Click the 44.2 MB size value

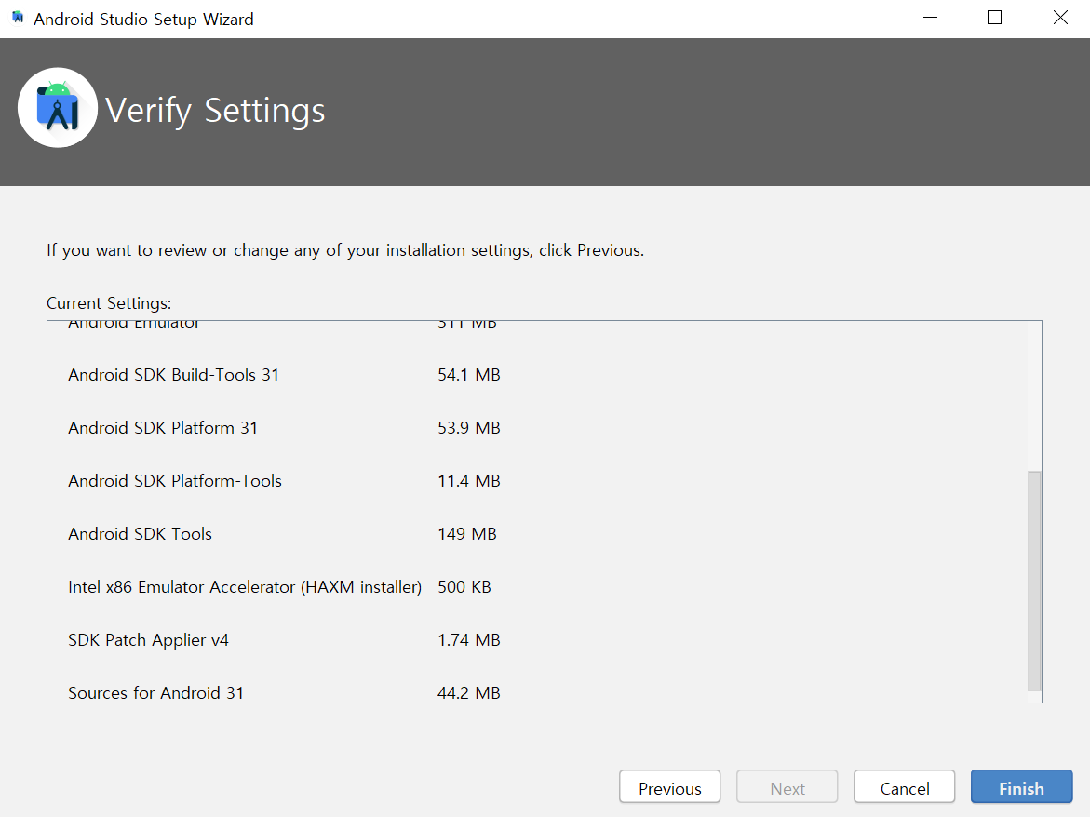(469, 692)
